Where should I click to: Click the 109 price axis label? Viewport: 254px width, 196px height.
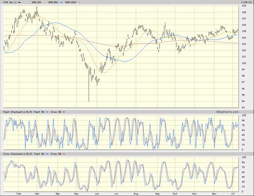[x=244, y=6]
